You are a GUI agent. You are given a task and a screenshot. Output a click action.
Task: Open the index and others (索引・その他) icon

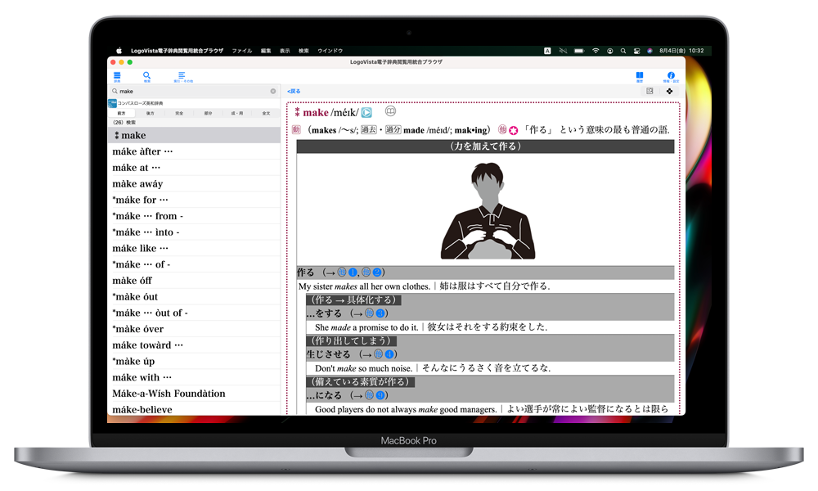(x=182, y=77)
